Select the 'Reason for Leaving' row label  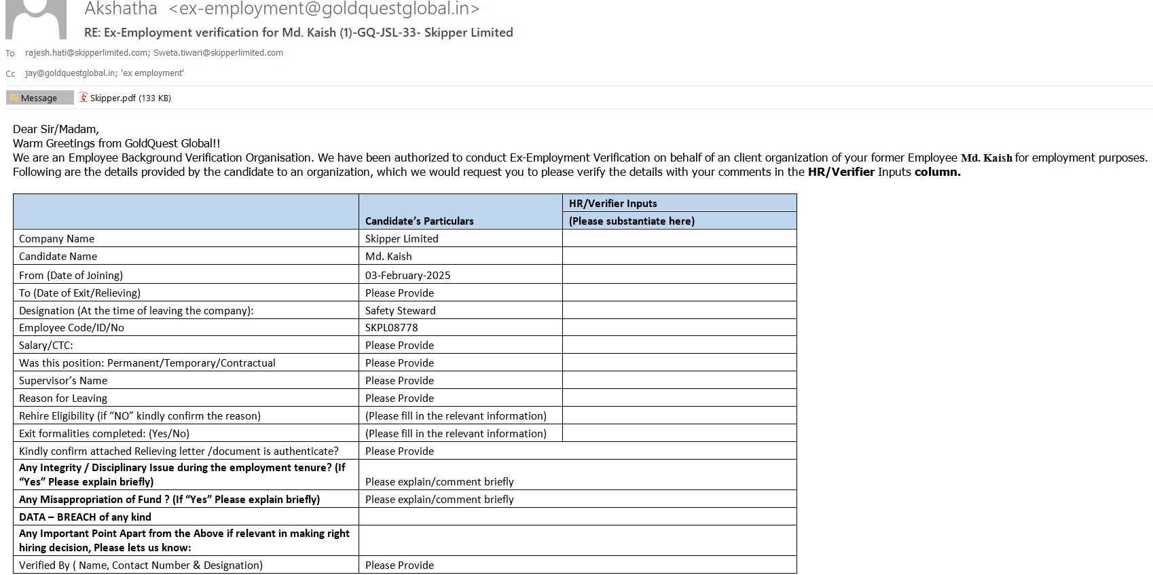[63, 398]
